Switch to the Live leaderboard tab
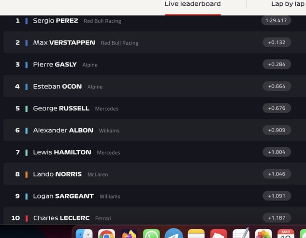Image resolution: width=306 pixels, height=238 pixels. tap(192, 4)
